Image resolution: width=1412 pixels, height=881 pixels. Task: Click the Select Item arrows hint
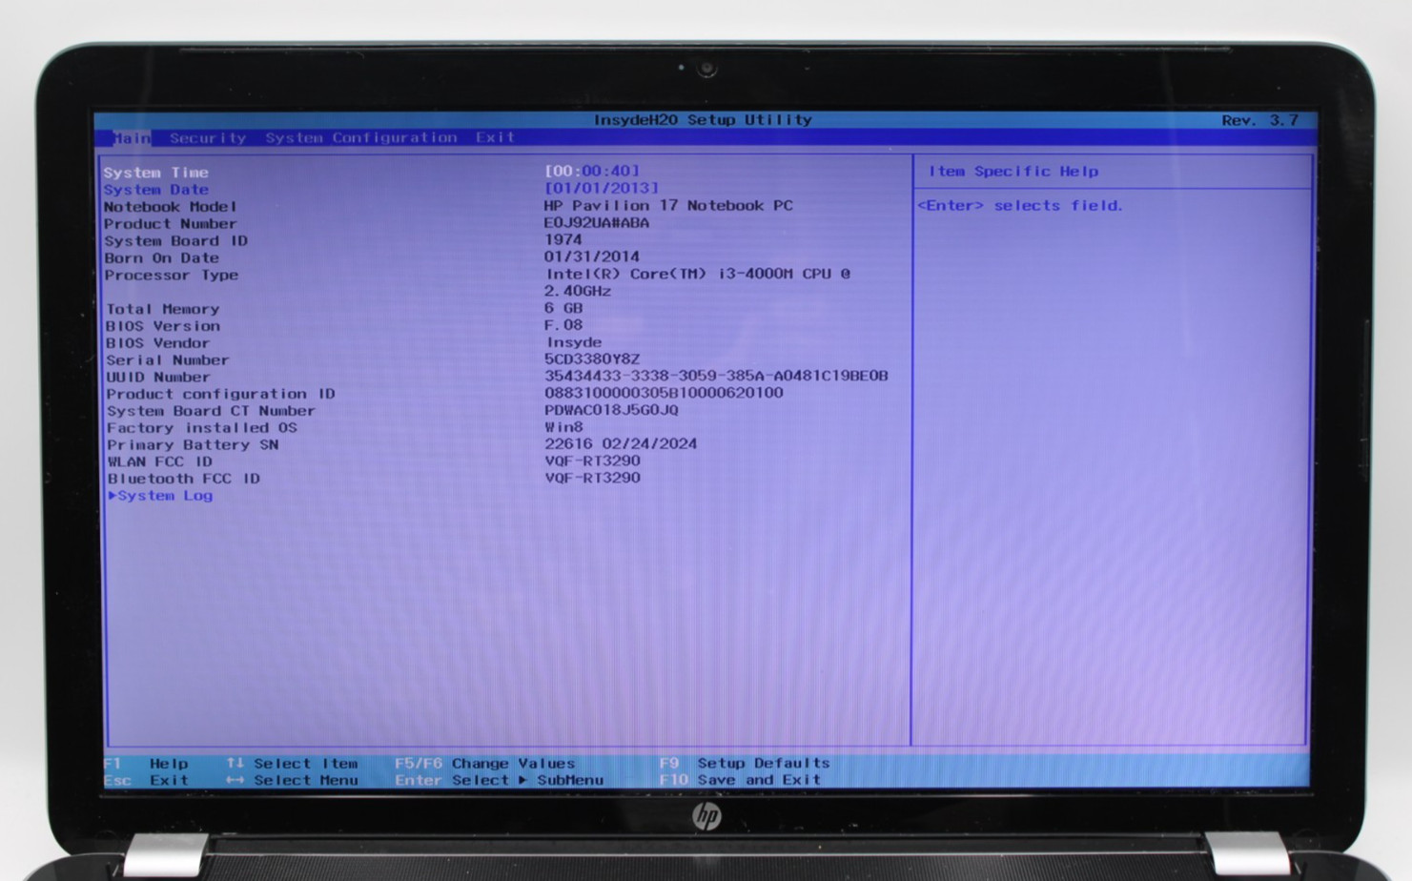(x=292, y=764)
